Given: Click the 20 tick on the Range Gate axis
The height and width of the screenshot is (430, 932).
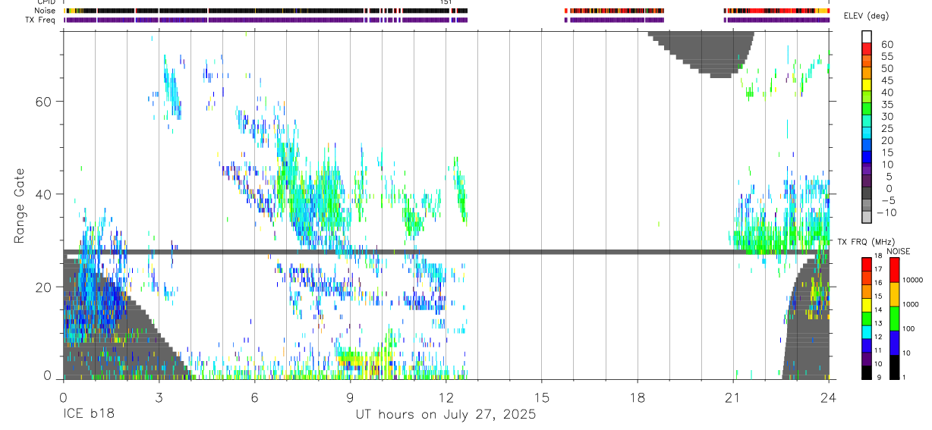Looking at the screenshot, I should pyautogui.click(x=44, y=287).
